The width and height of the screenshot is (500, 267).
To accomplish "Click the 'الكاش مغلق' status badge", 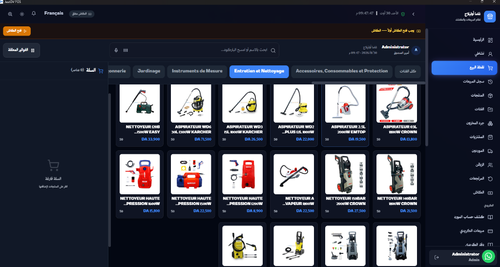I will 82,14.
